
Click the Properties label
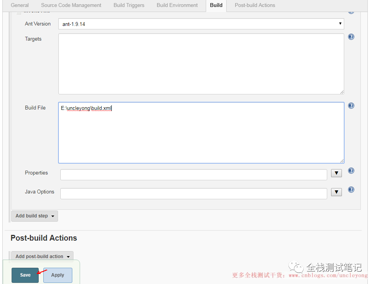[36, 173]
